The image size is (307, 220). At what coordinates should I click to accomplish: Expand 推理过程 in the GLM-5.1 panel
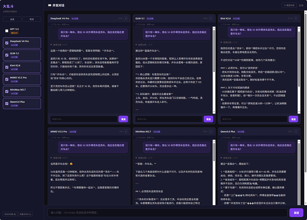coord(144,45)
